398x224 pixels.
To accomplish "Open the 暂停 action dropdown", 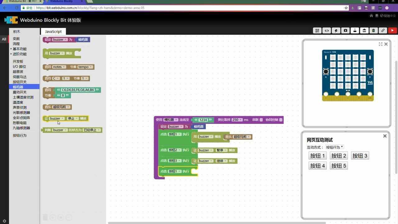I will 222,150.
